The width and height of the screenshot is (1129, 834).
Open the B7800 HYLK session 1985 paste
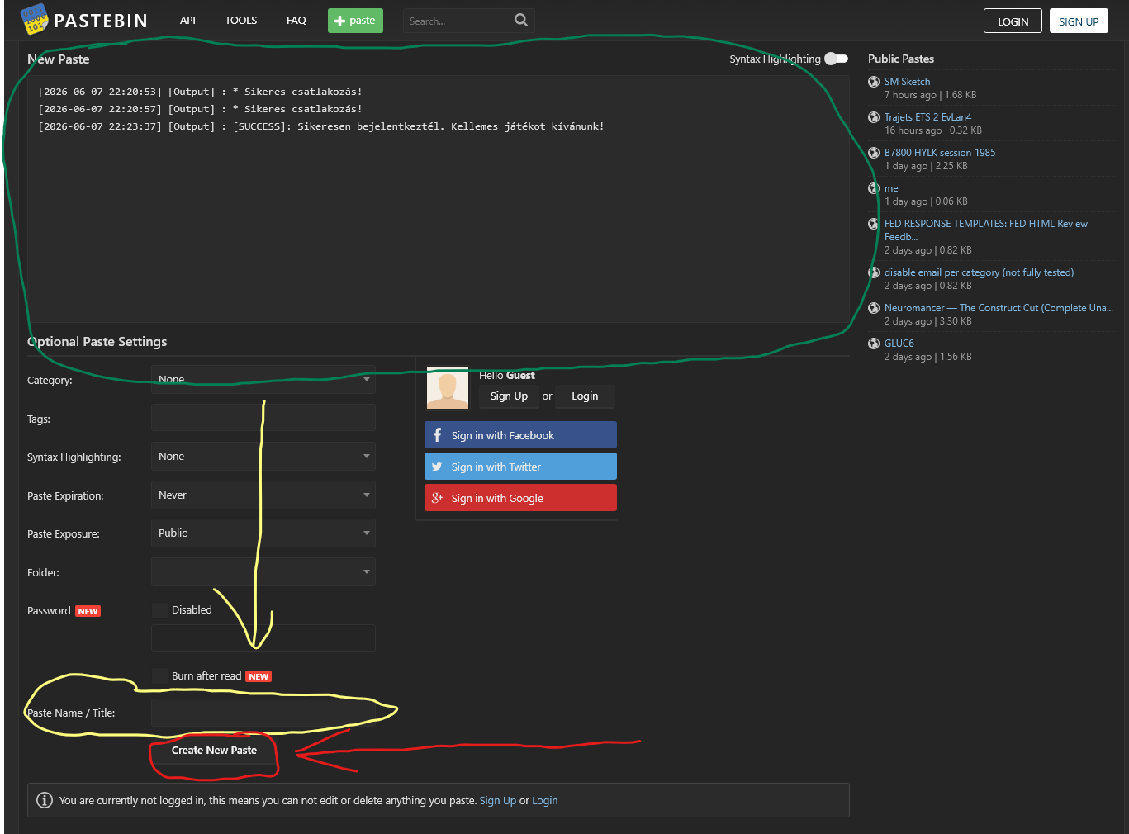click(940, 153)
